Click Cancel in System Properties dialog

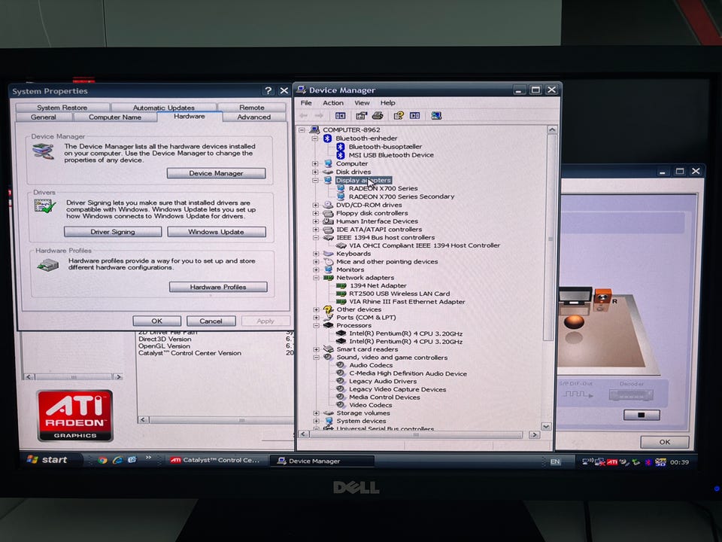point(211,321)
